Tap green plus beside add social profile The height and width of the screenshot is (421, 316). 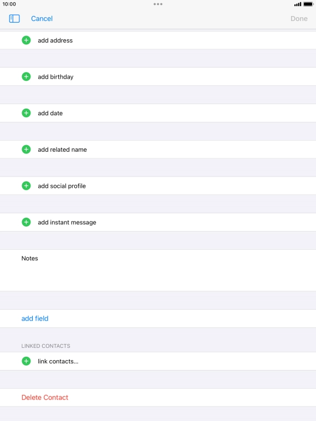point(26,186)
